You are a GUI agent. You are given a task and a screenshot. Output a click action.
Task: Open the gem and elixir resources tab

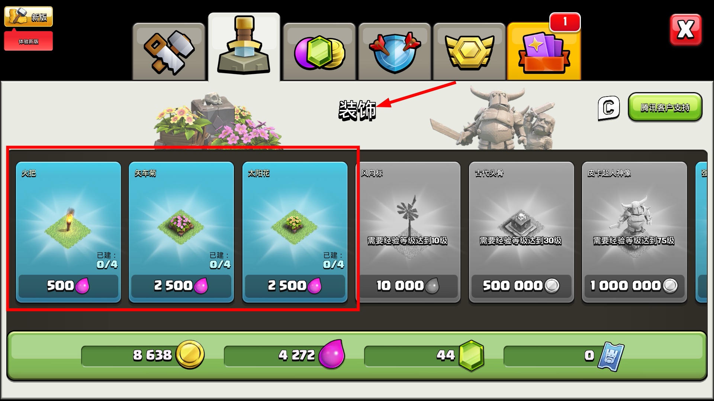[x=319, y=52]
